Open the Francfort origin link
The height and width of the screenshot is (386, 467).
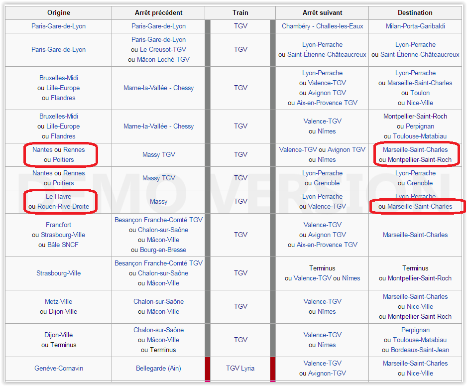point(58,225)
